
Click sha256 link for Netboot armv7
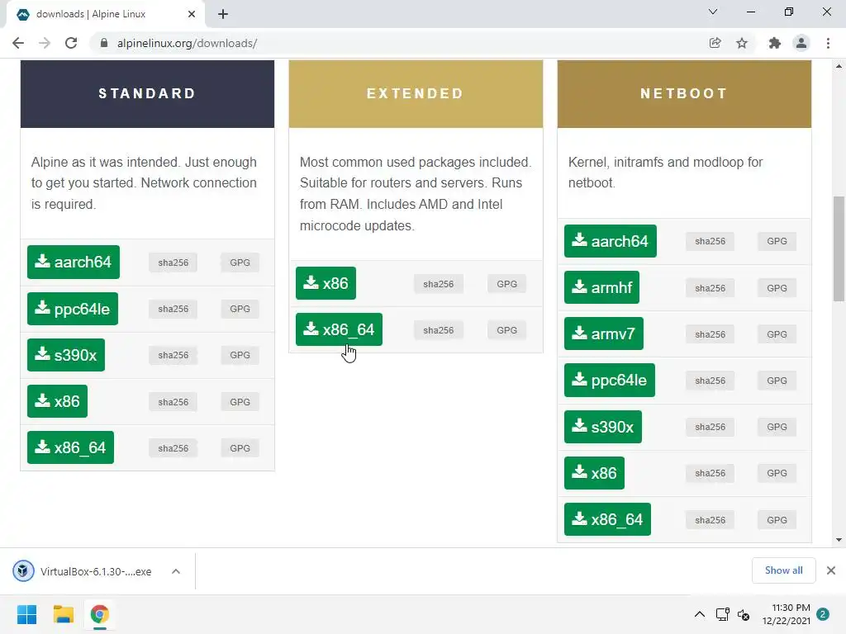point(710,334)
